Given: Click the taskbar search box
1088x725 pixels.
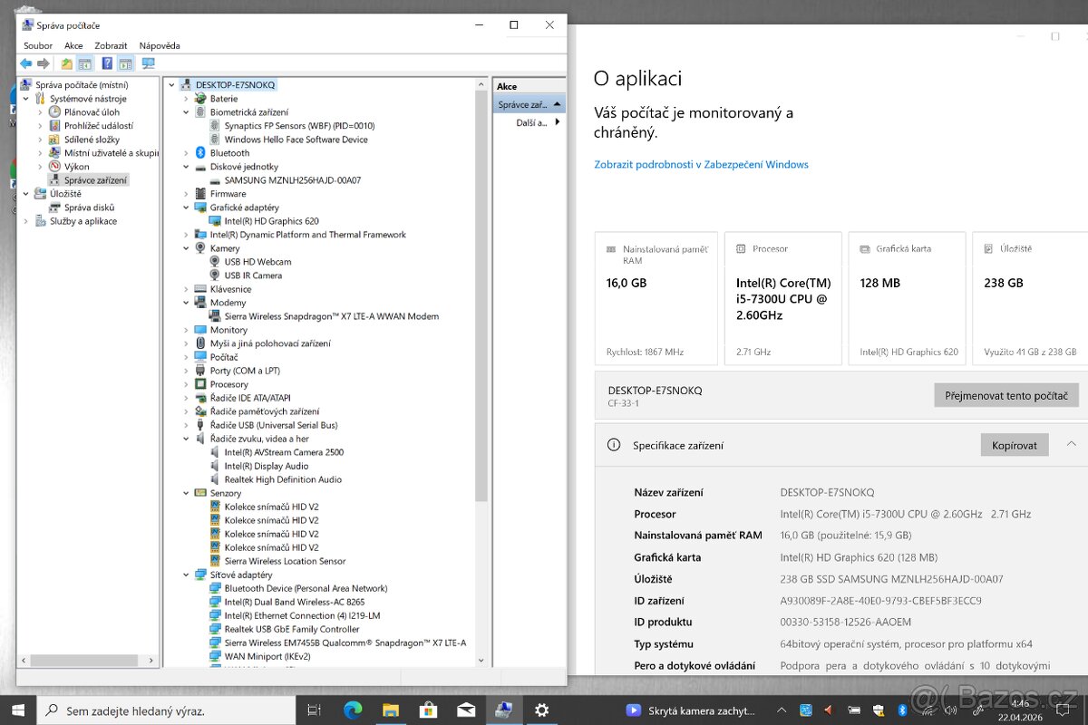Looking at the screenshot, I should (172, 710).
